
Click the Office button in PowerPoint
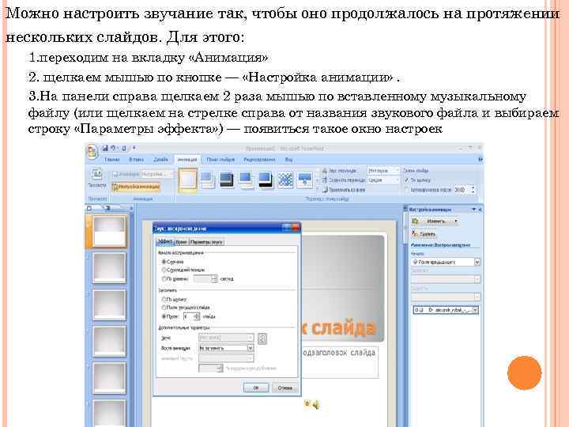pos(92,152)
